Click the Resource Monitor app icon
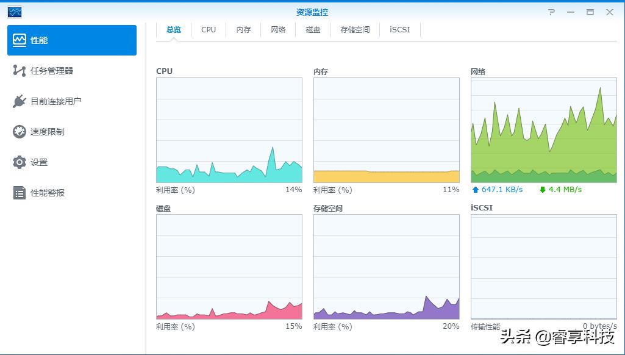 coord(14,12)
